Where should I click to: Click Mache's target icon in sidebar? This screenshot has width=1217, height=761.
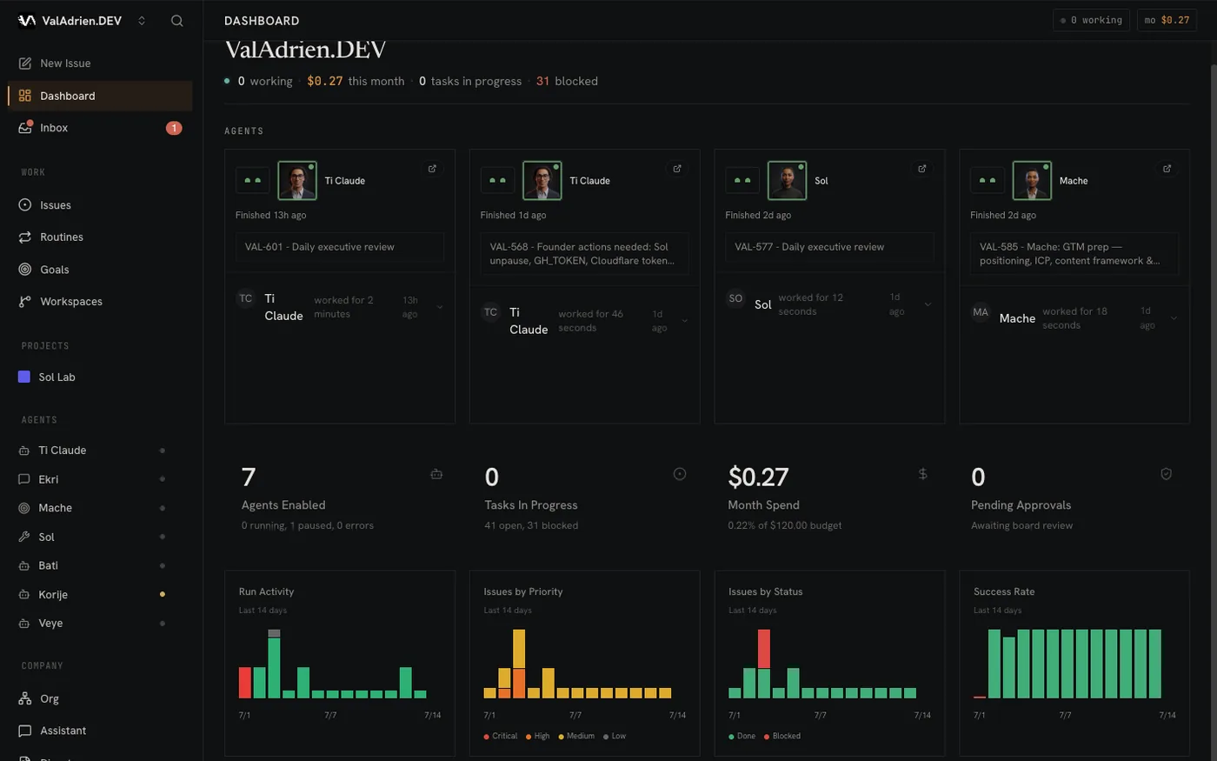point(24,508)
